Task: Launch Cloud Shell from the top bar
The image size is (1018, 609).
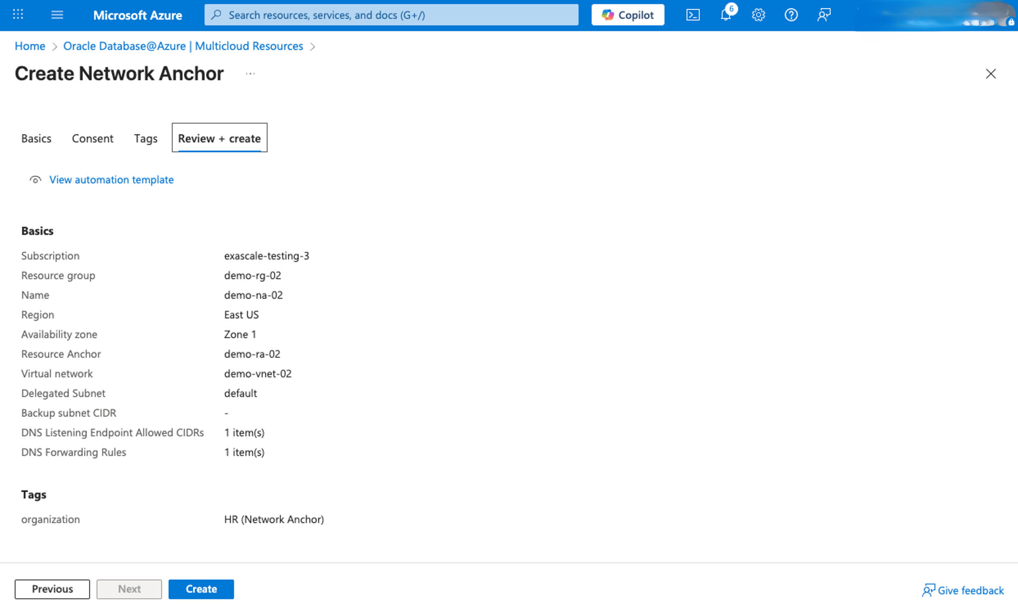Action: [x=693, y=15]
